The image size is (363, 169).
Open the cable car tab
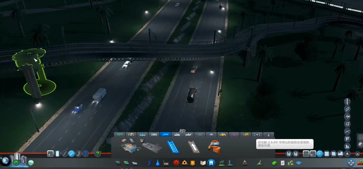pos(211,135)
